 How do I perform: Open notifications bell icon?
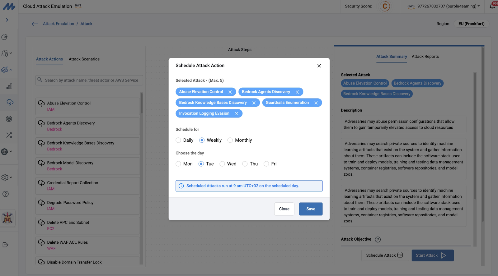492,6
